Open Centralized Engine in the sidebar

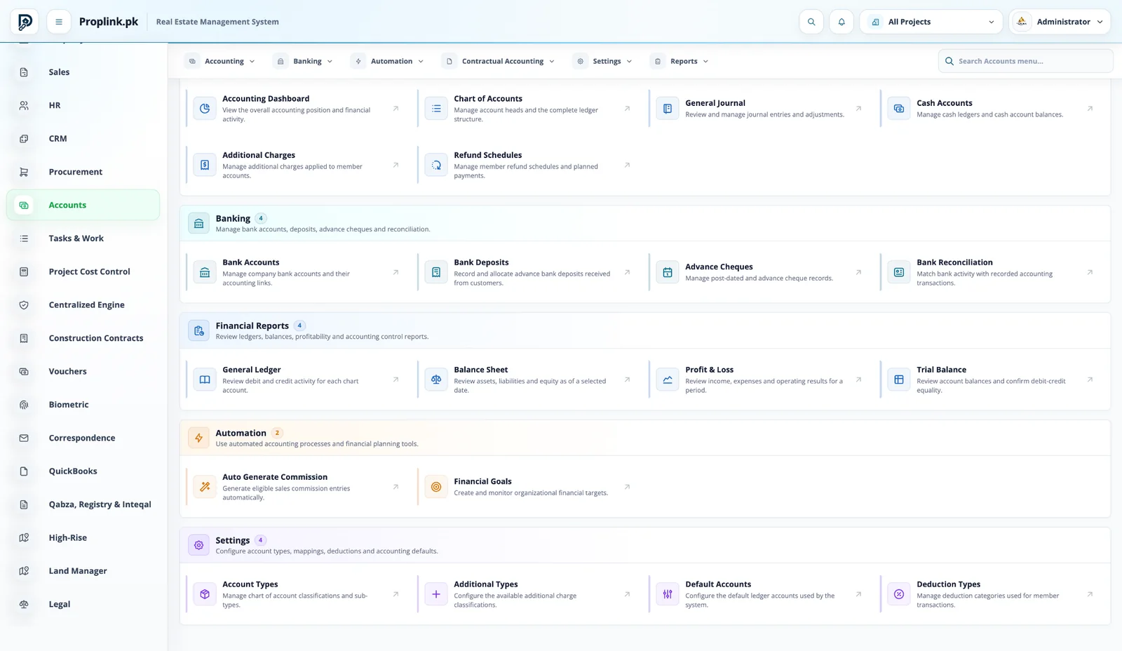pos(83,305)
